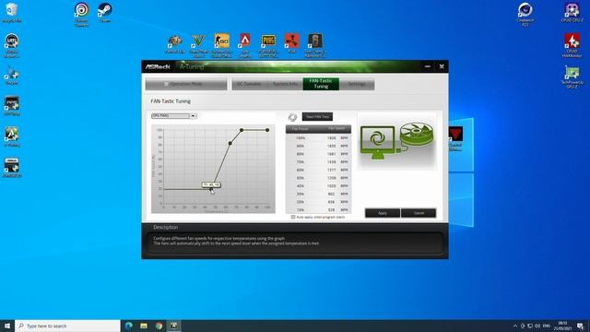Screen dimensions: 590x332
Task: Expand the CPU FAN1 fan selector dropdown
Action: pyautogui.click(x=193, y=116)
